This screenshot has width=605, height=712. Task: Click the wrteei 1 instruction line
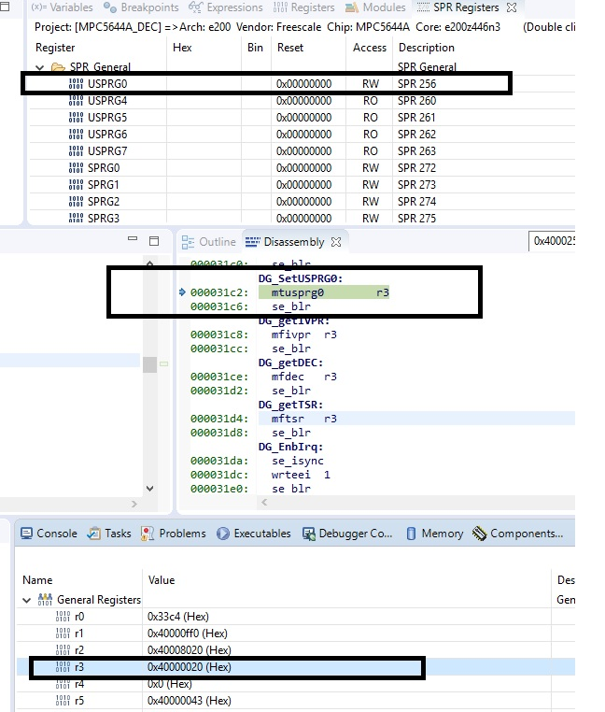click(x=301, y=475)
